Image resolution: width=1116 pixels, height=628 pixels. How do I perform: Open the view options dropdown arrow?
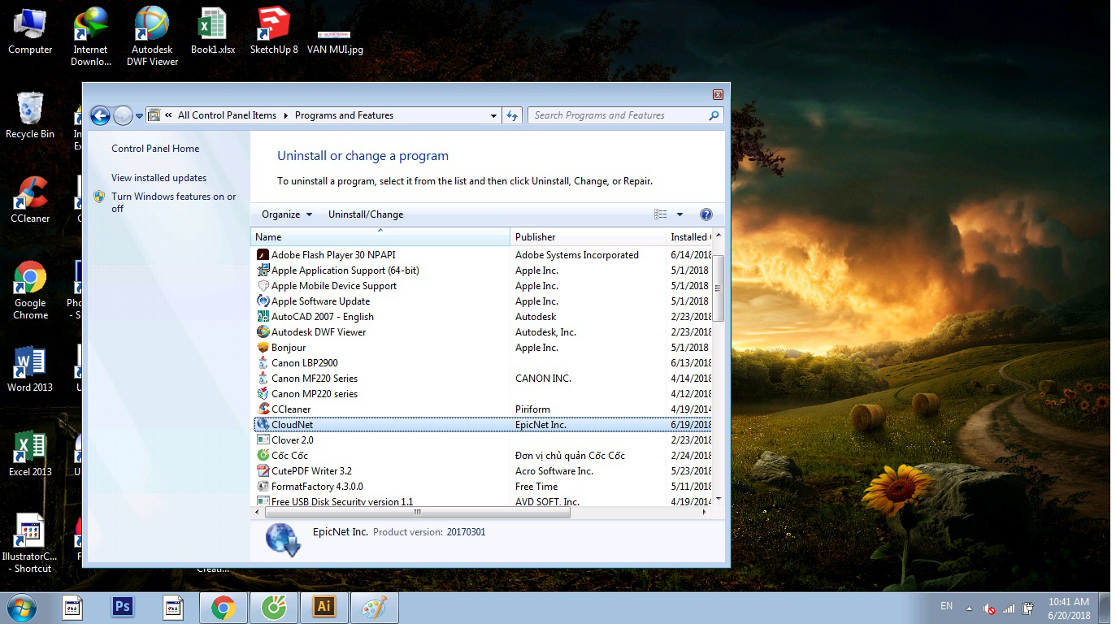[x=680, y=214]
